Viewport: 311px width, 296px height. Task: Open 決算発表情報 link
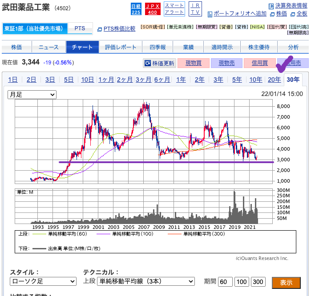click(291, 6)
